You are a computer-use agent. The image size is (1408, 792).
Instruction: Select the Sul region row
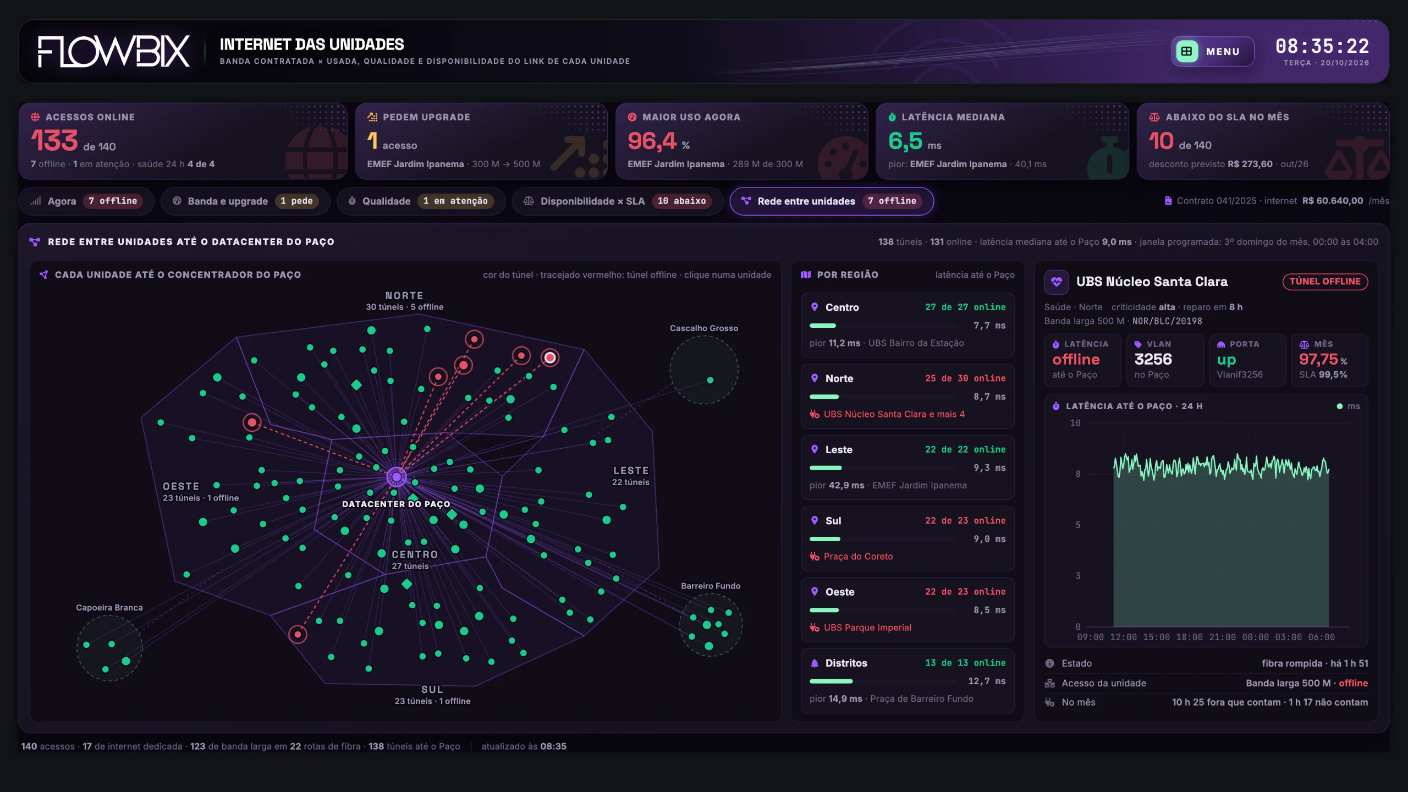(908, 538)
